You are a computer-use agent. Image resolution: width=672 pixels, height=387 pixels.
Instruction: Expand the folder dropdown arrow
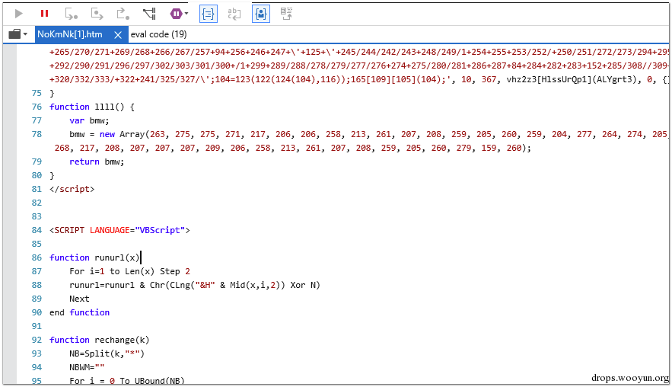(x=25, y=34)
